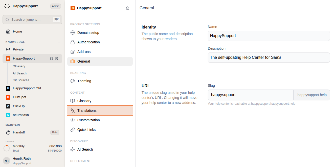The image size is (336, 167).
Task: Click the KNOWLEDGE section heading
Action: pyautogui.click(x=15, y=42)
